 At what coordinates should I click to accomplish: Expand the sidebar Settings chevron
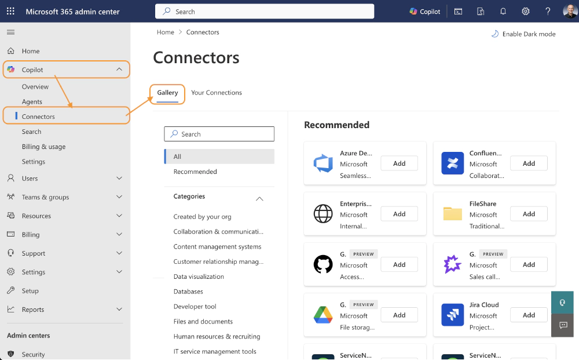[119, 272]
